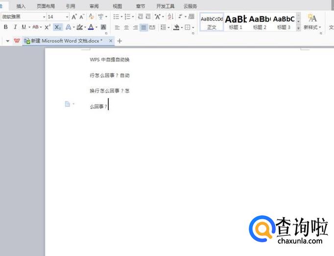
Task: Toggle italic formatting
Action: (15, 27)
